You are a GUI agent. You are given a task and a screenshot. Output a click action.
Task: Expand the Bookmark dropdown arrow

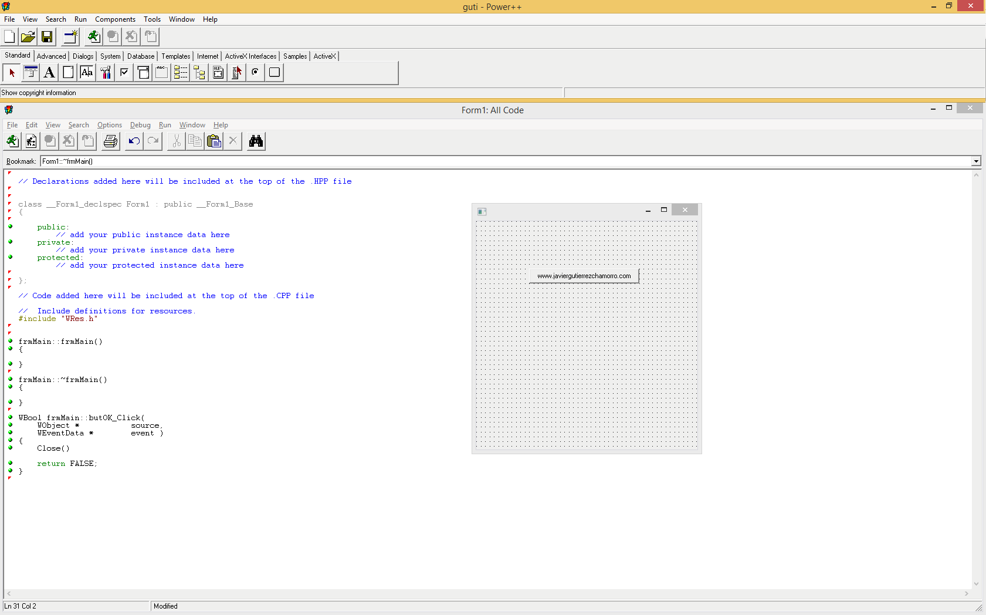976,161
